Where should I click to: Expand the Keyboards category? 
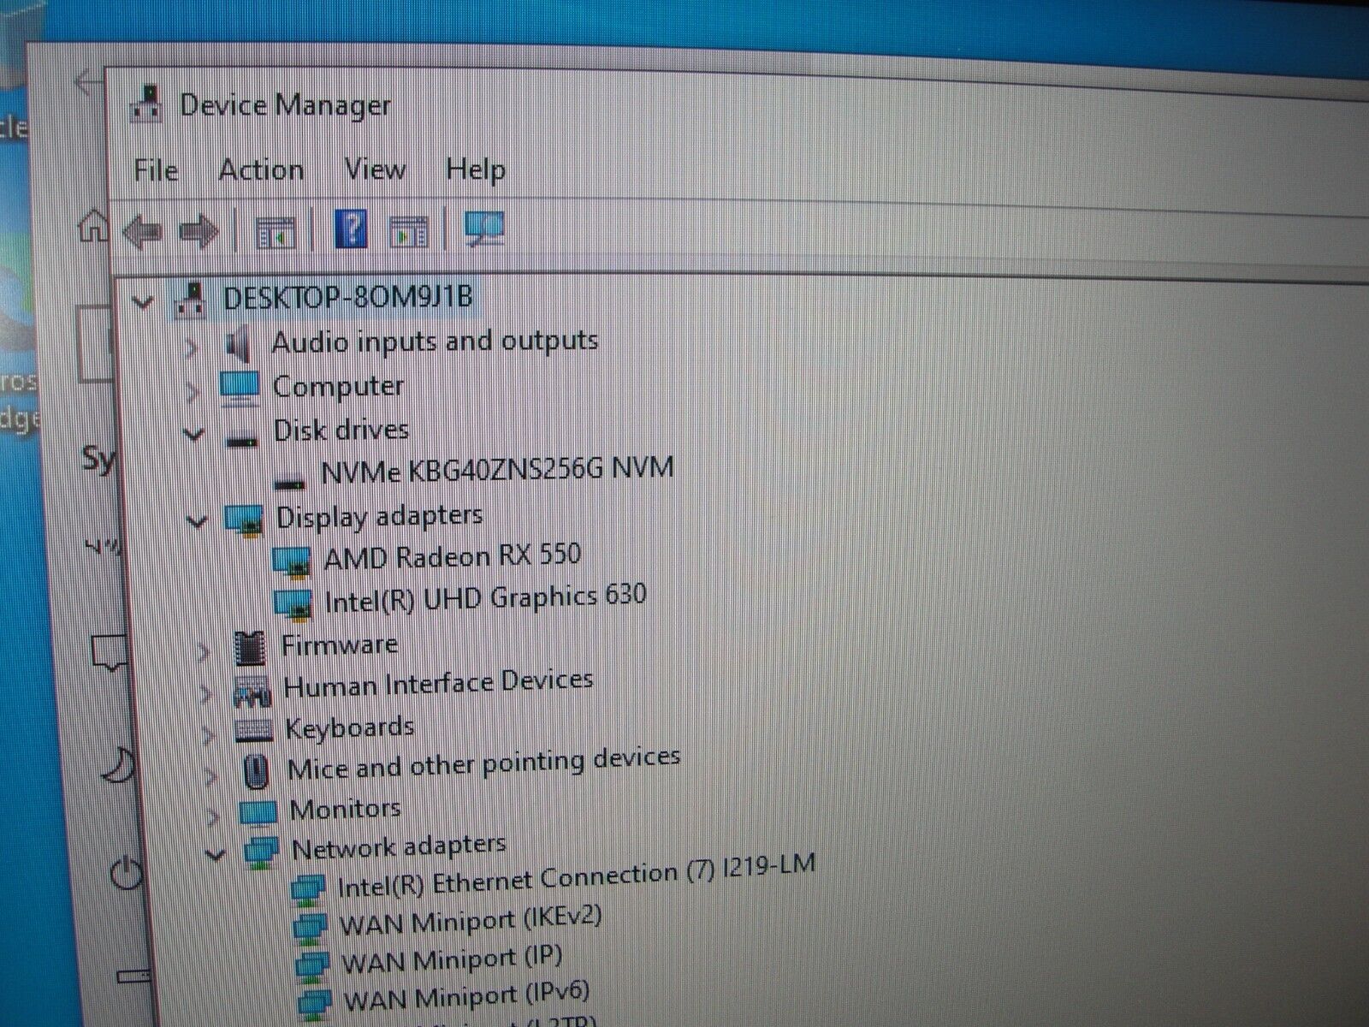click(207, 734)
